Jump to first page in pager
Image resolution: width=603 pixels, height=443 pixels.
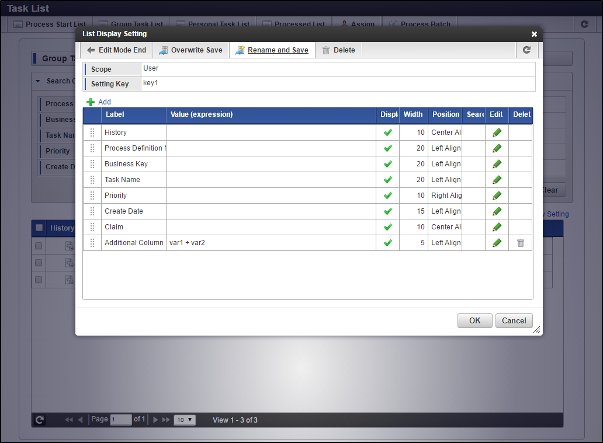pos(69,420)
